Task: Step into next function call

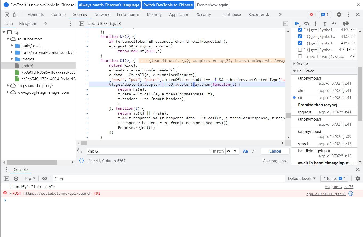Action: point(316,23)
